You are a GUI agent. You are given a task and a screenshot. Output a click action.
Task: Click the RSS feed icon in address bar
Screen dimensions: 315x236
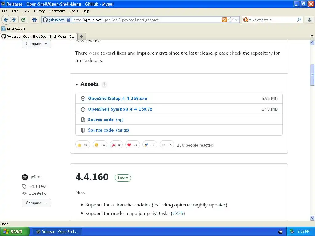click(x=224, y=20)
